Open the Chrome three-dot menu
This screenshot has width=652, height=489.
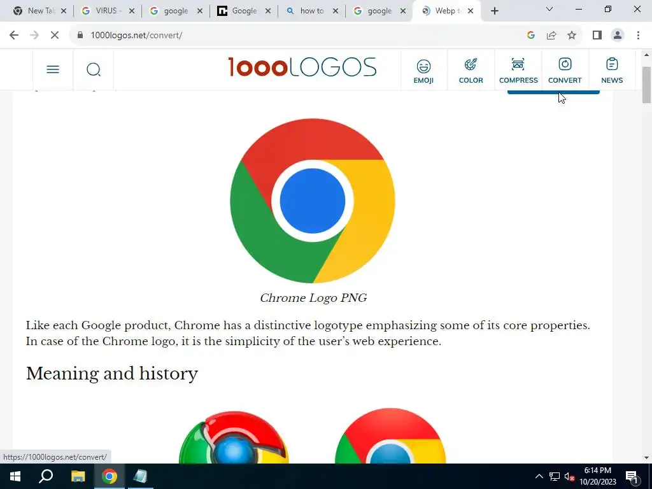coord(638,36)
